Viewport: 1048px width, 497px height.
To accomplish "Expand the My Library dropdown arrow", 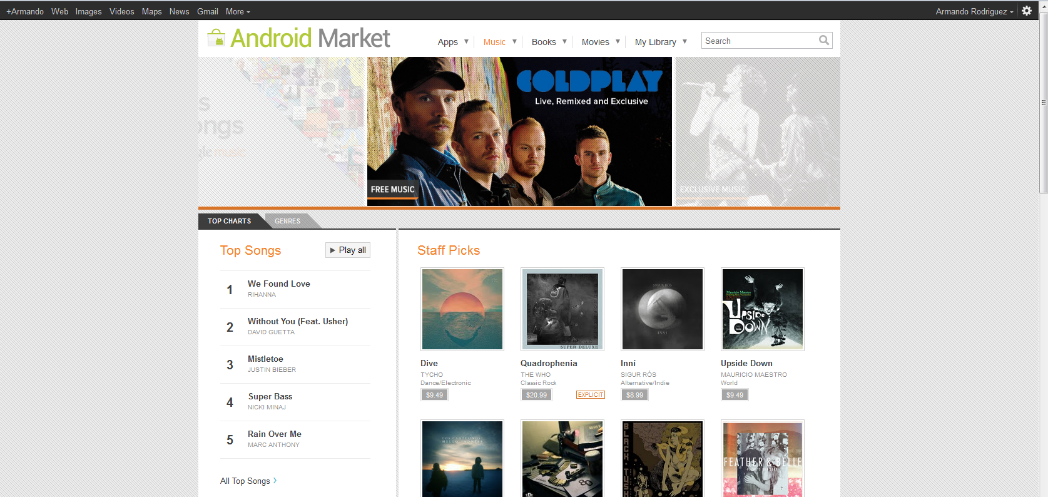I will (684, 42).
